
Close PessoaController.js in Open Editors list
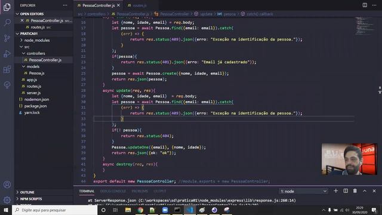click(22, 20)
